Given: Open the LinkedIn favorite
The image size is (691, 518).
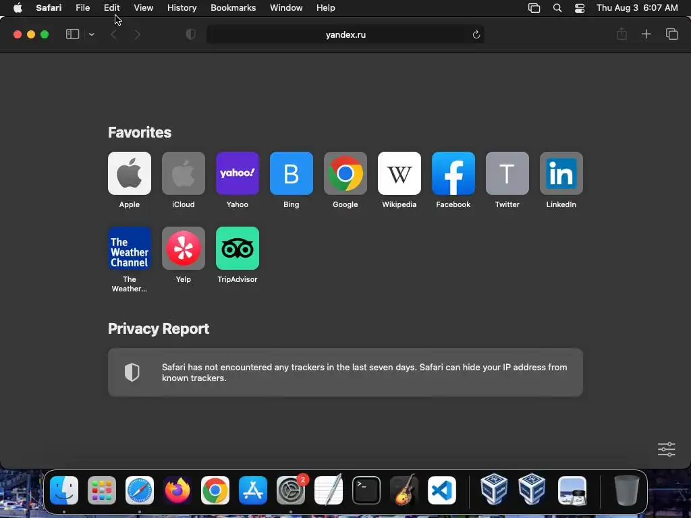Looking at the screenshot, I should (x=561, y=173).
